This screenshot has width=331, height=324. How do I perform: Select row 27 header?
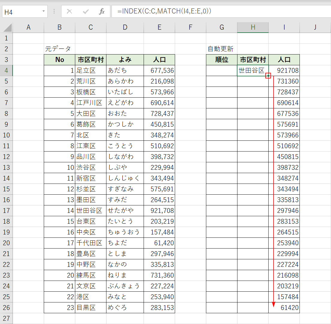click(6, 318)
